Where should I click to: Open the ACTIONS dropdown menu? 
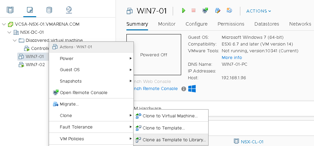(x=259, y=11)
